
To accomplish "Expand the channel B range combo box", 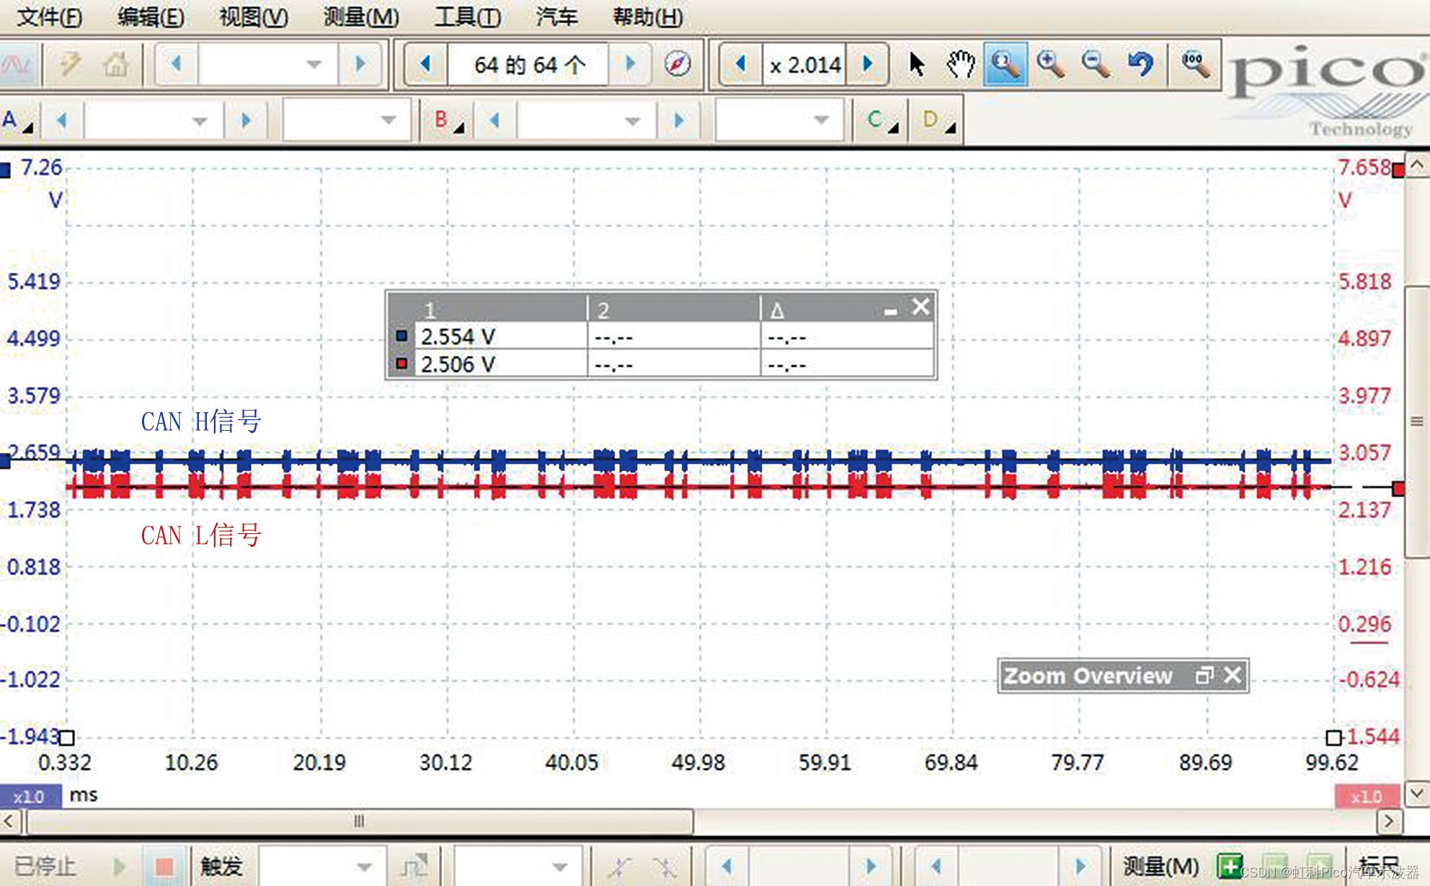I will tap(632, 120).
